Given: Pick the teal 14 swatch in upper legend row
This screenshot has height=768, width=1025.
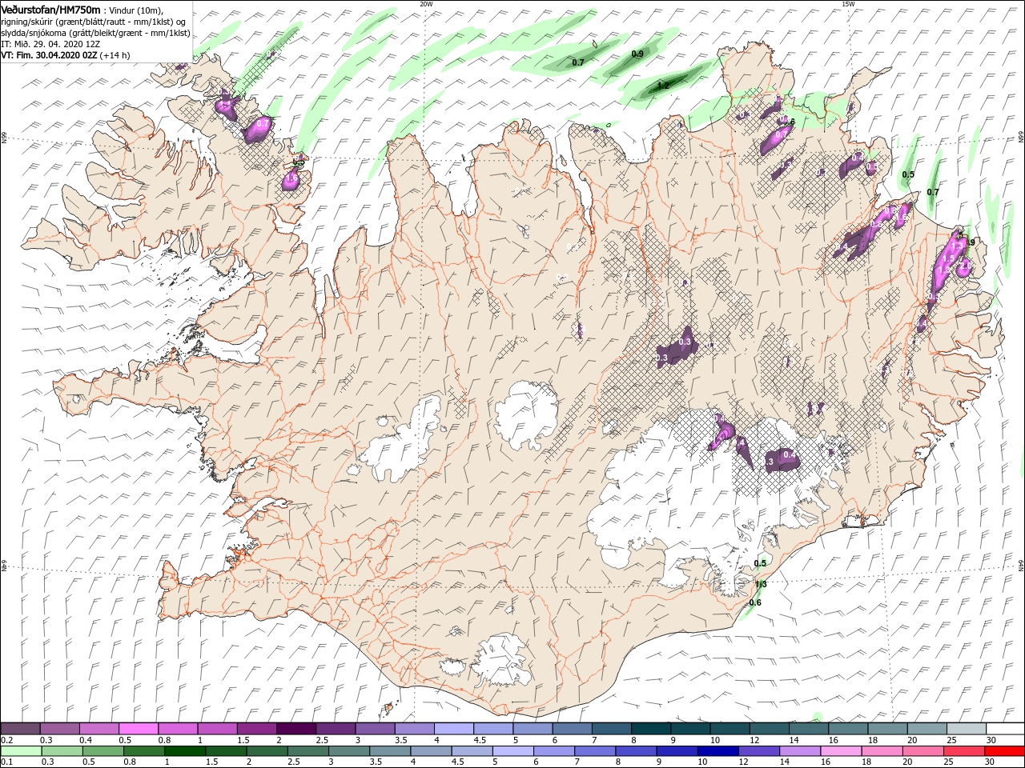Looking at the screenshot, I should click(808, 729).
